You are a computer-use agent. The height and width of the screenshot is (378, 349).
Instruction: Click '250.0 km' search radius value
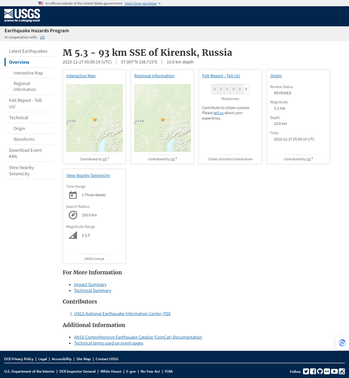coord(89,215)
